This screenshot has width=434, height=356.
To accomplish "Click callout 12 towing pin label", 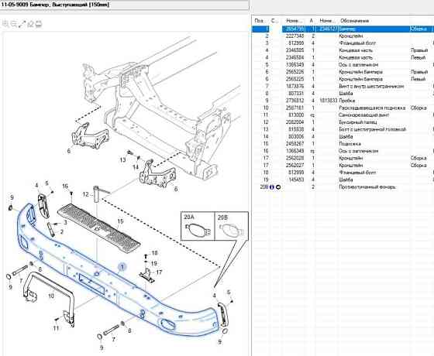I will point(85,194).
